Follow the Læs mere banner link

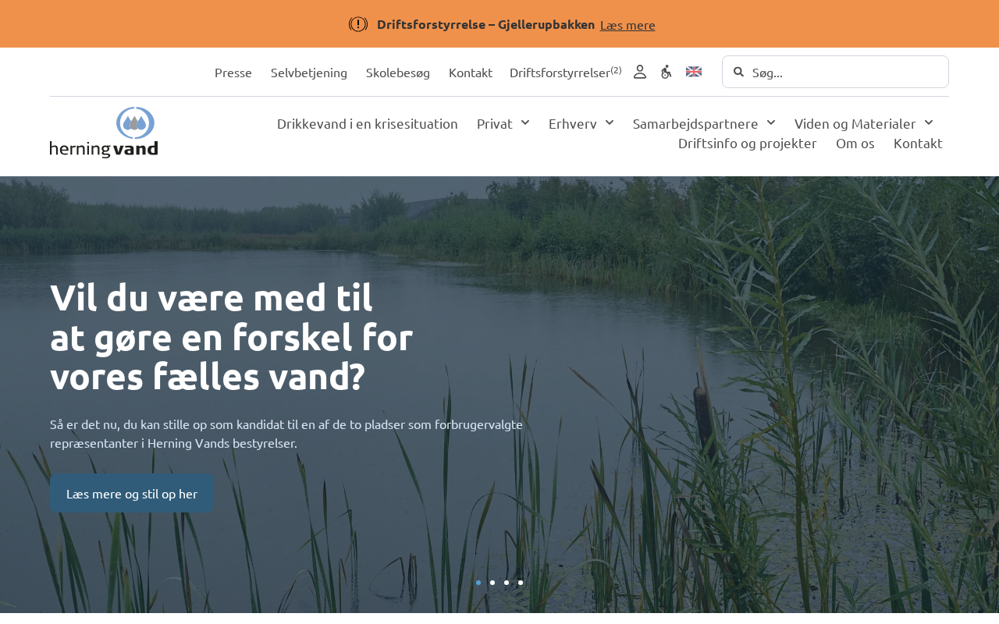click(627, 24)
